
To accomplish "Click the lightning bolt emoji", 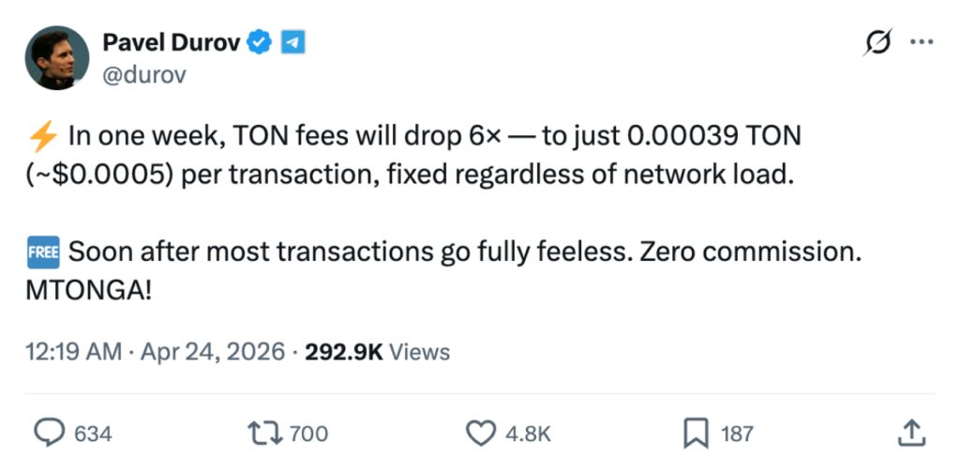I will 43,136.
